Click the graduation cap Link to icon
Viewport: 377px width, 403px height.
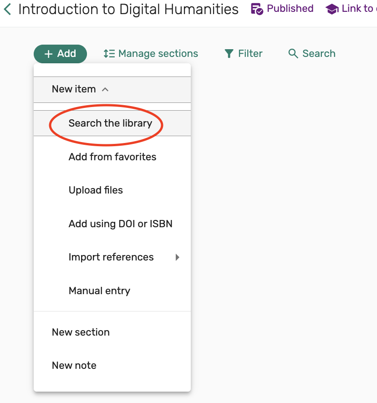point(332,9)
